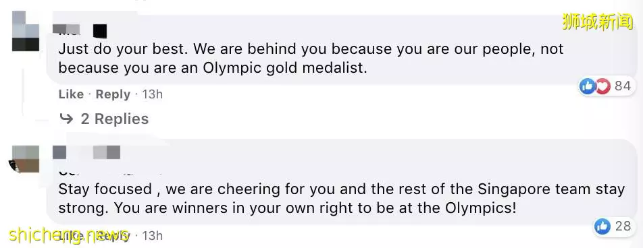
Task: Like the 'Stay focused' comment
Action: click(71, 235)
